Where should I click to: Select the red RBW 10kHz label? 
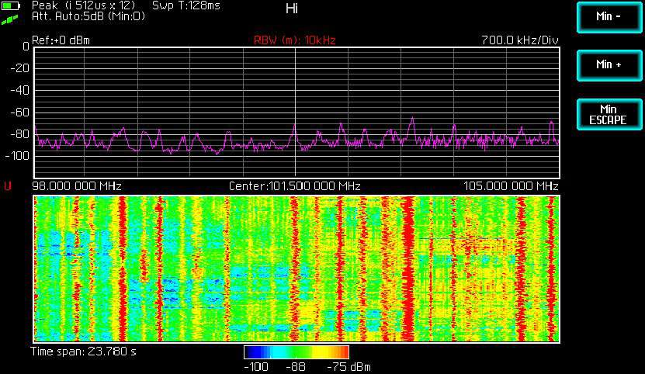(294, 40)
